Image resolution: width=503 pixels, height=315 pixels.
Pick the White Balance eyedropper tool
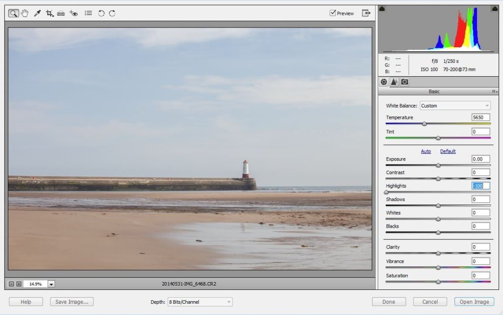pyautogui.click(x=37, y=13)
